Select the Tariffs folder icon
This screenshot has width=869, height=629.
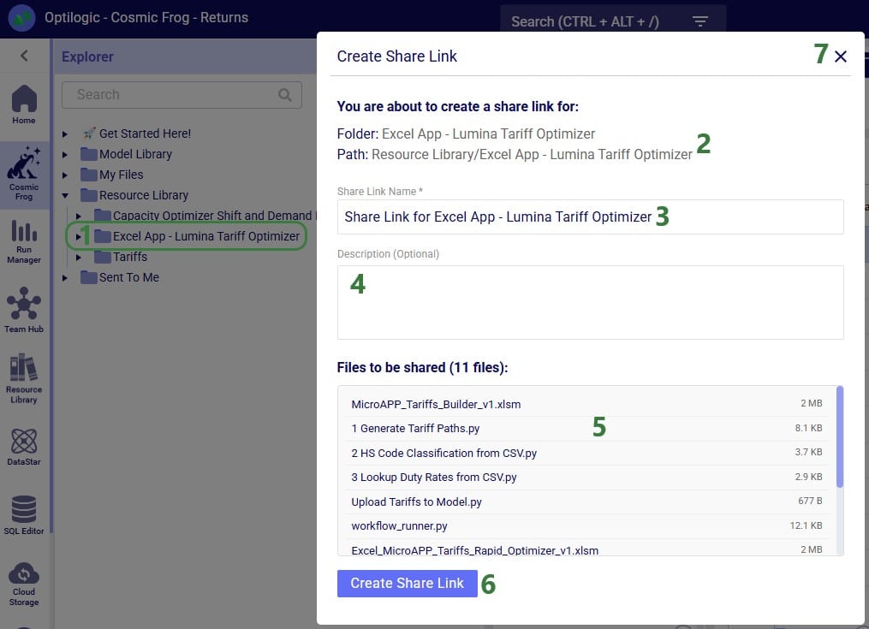103,257
